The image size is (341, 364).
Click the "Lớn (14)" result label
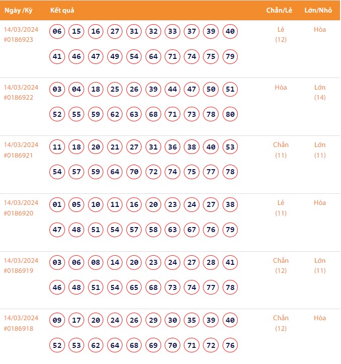click(320, 92)
